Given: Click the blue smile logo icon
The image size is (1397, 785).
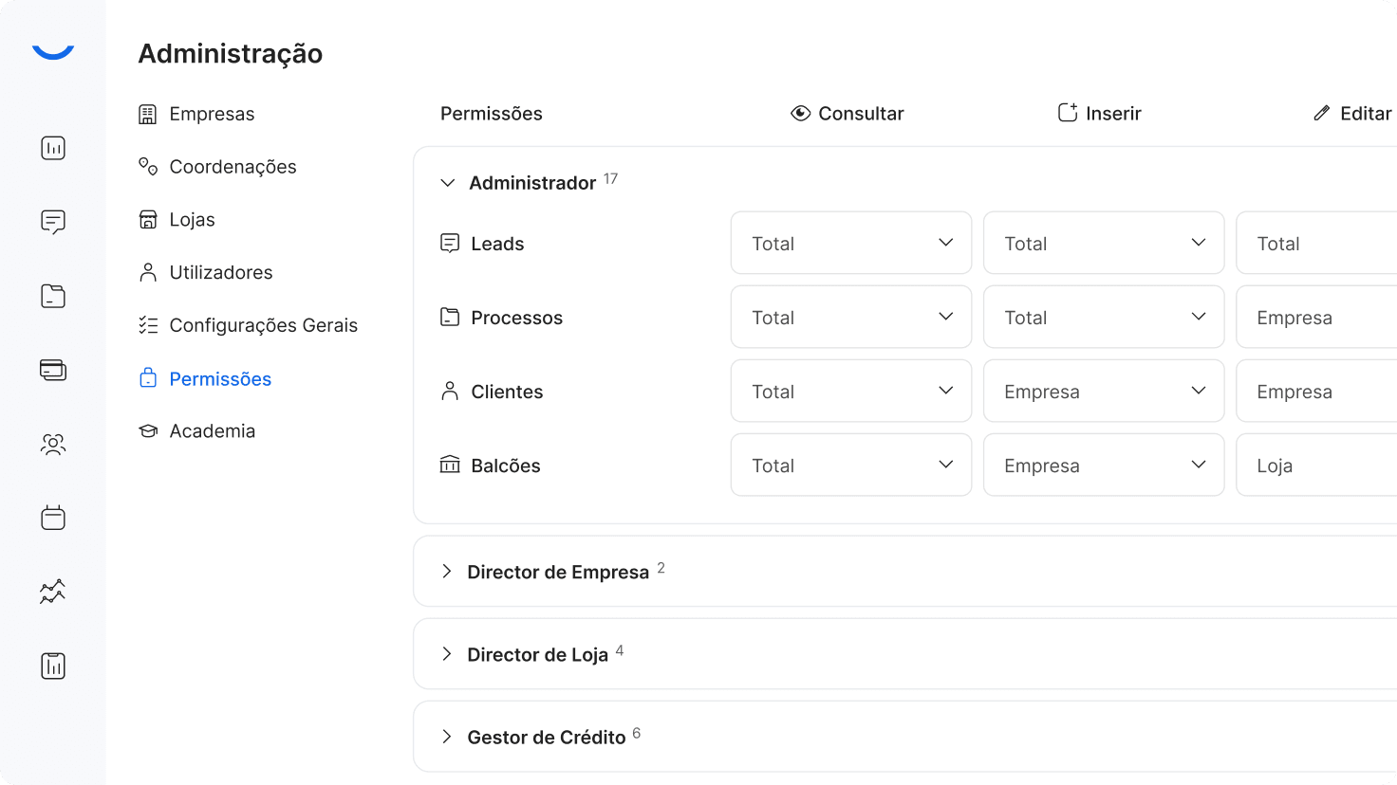Looking at the screenshot, I should (53, 52).
